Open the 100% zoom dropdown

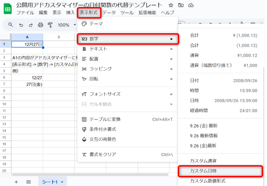[x=67, y=25]
